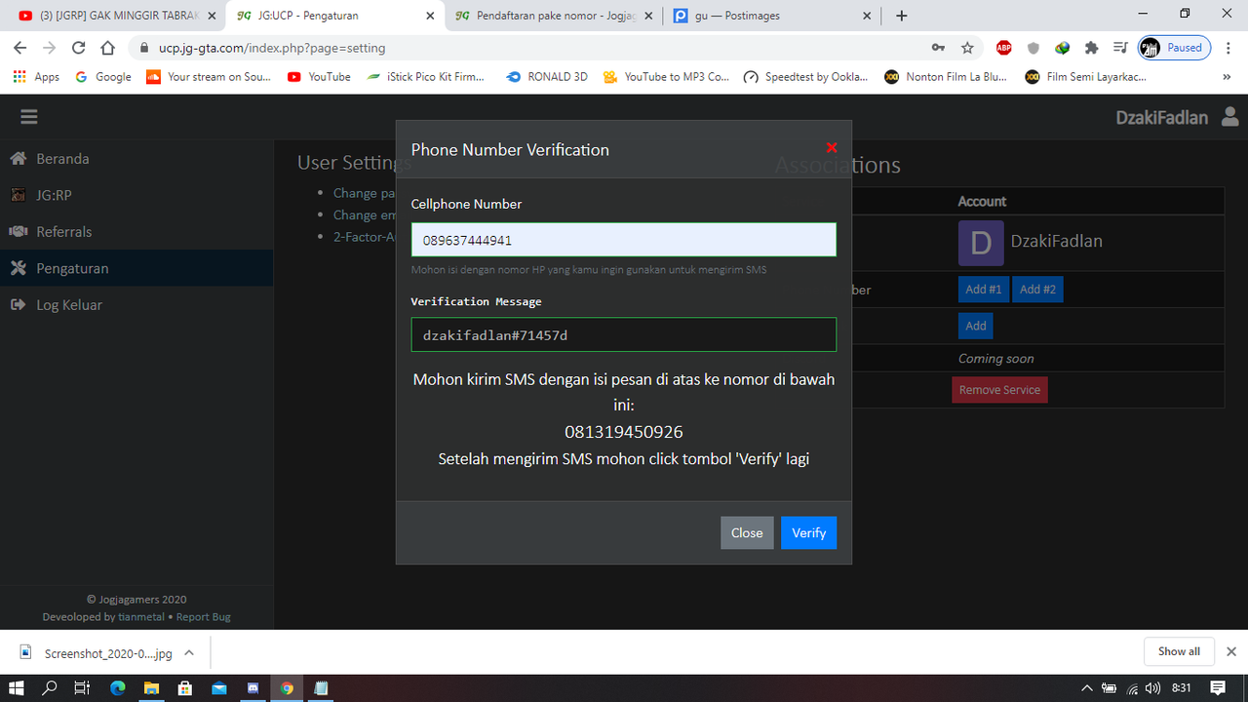Click the Show all downloads button
Screen dimensions: 1248x702
click(1179, 651)
